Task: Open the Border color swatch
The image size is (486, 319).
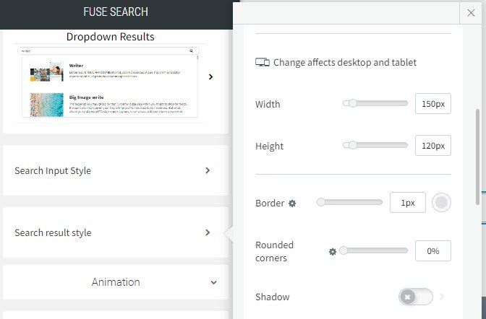Action: tap(441, 203)
